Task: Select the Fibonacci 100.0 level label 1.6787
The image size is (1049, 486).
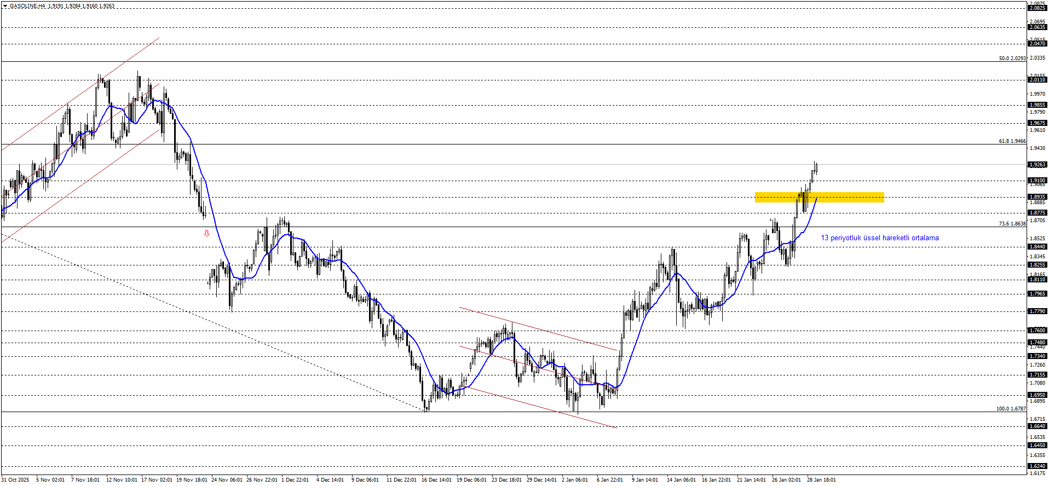Action: (1011, 409)
